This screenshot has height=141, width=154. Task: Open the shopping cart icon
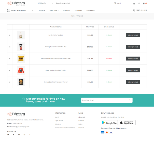144,4
